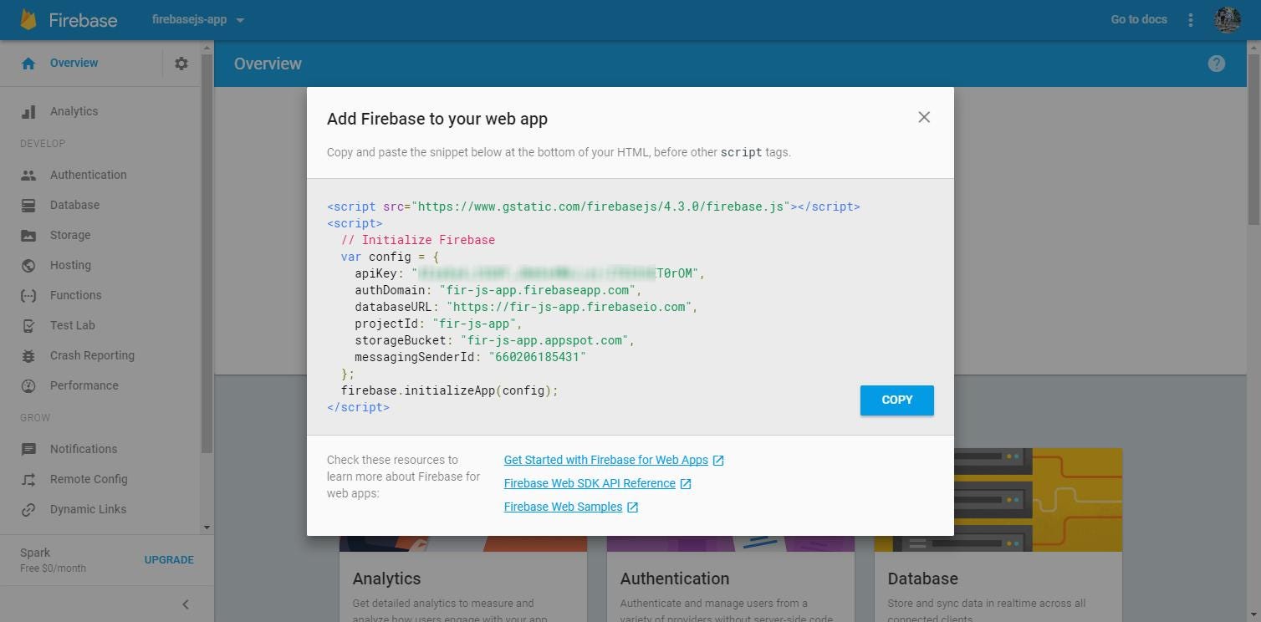Click the Notifications message icon

click(x=28, y=449)
